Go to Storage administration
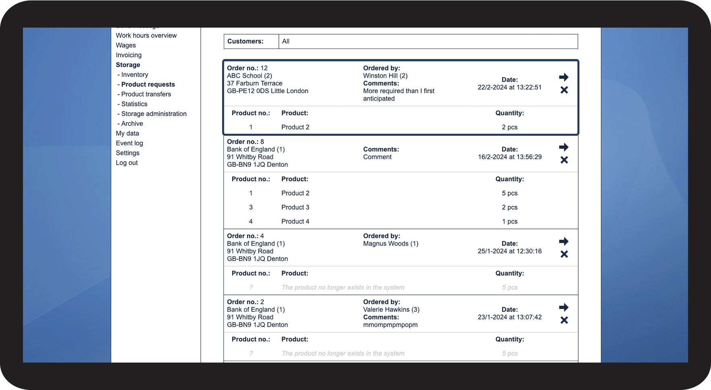711x390 pixels. (x=154, y=114)
